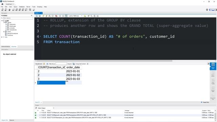Reconnect to DBMS toolbar icon
The image size is (217, 122).
click(x=34, y=10)
